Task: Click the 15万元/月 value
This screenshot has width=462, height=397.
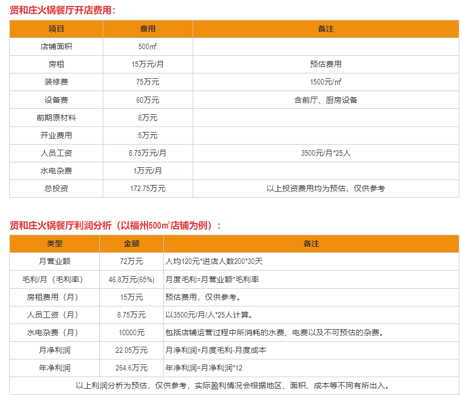Action: pos(147,64)
